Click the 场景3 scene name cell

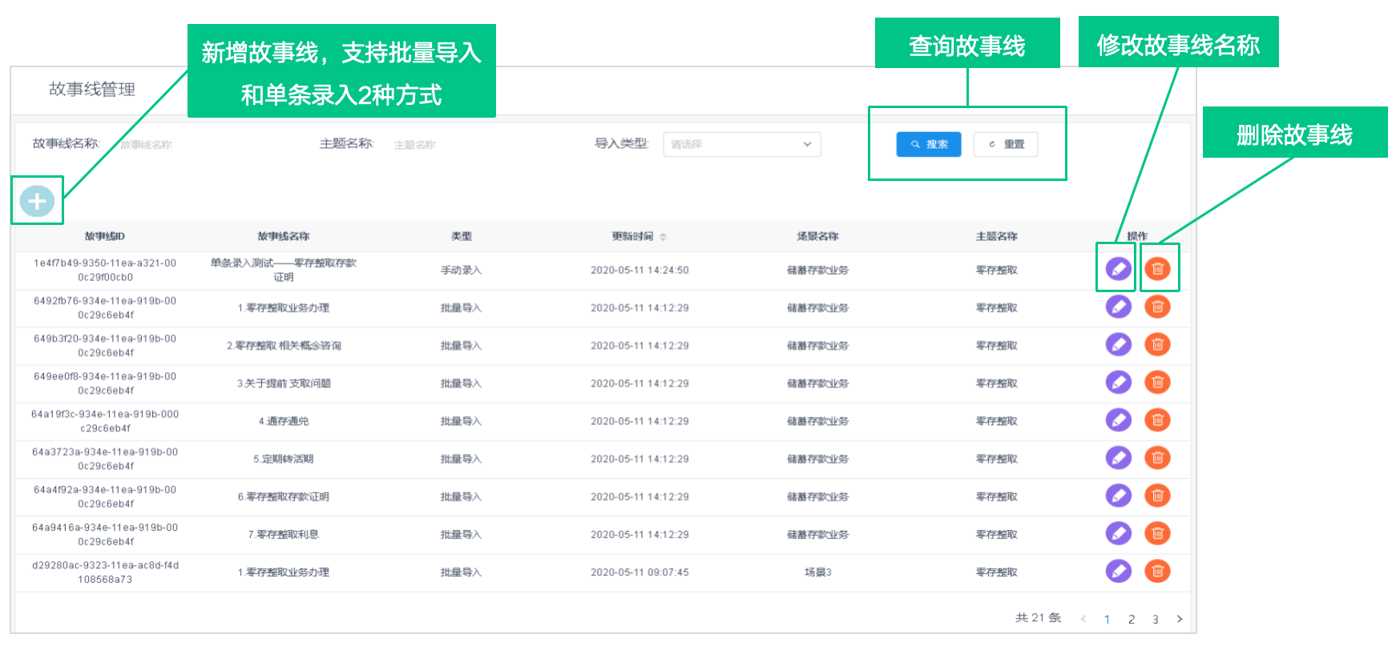pyautogui.click(x=817, y=572)
